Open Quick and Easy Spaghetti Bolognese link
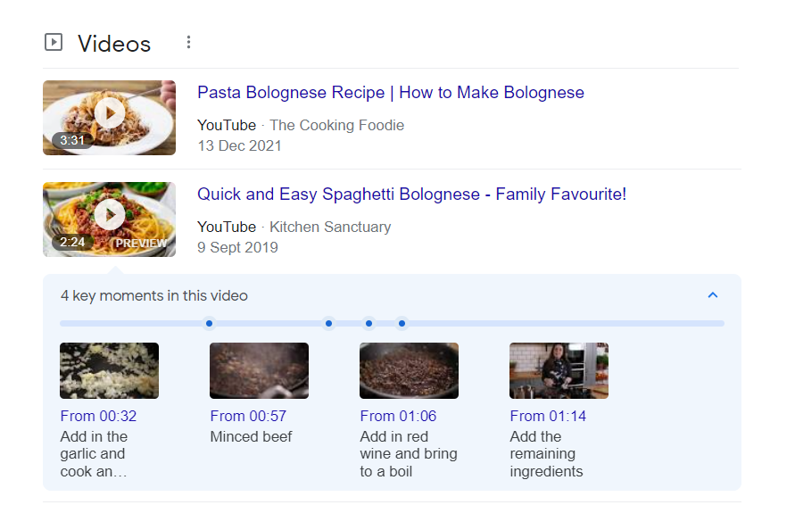 411,195
